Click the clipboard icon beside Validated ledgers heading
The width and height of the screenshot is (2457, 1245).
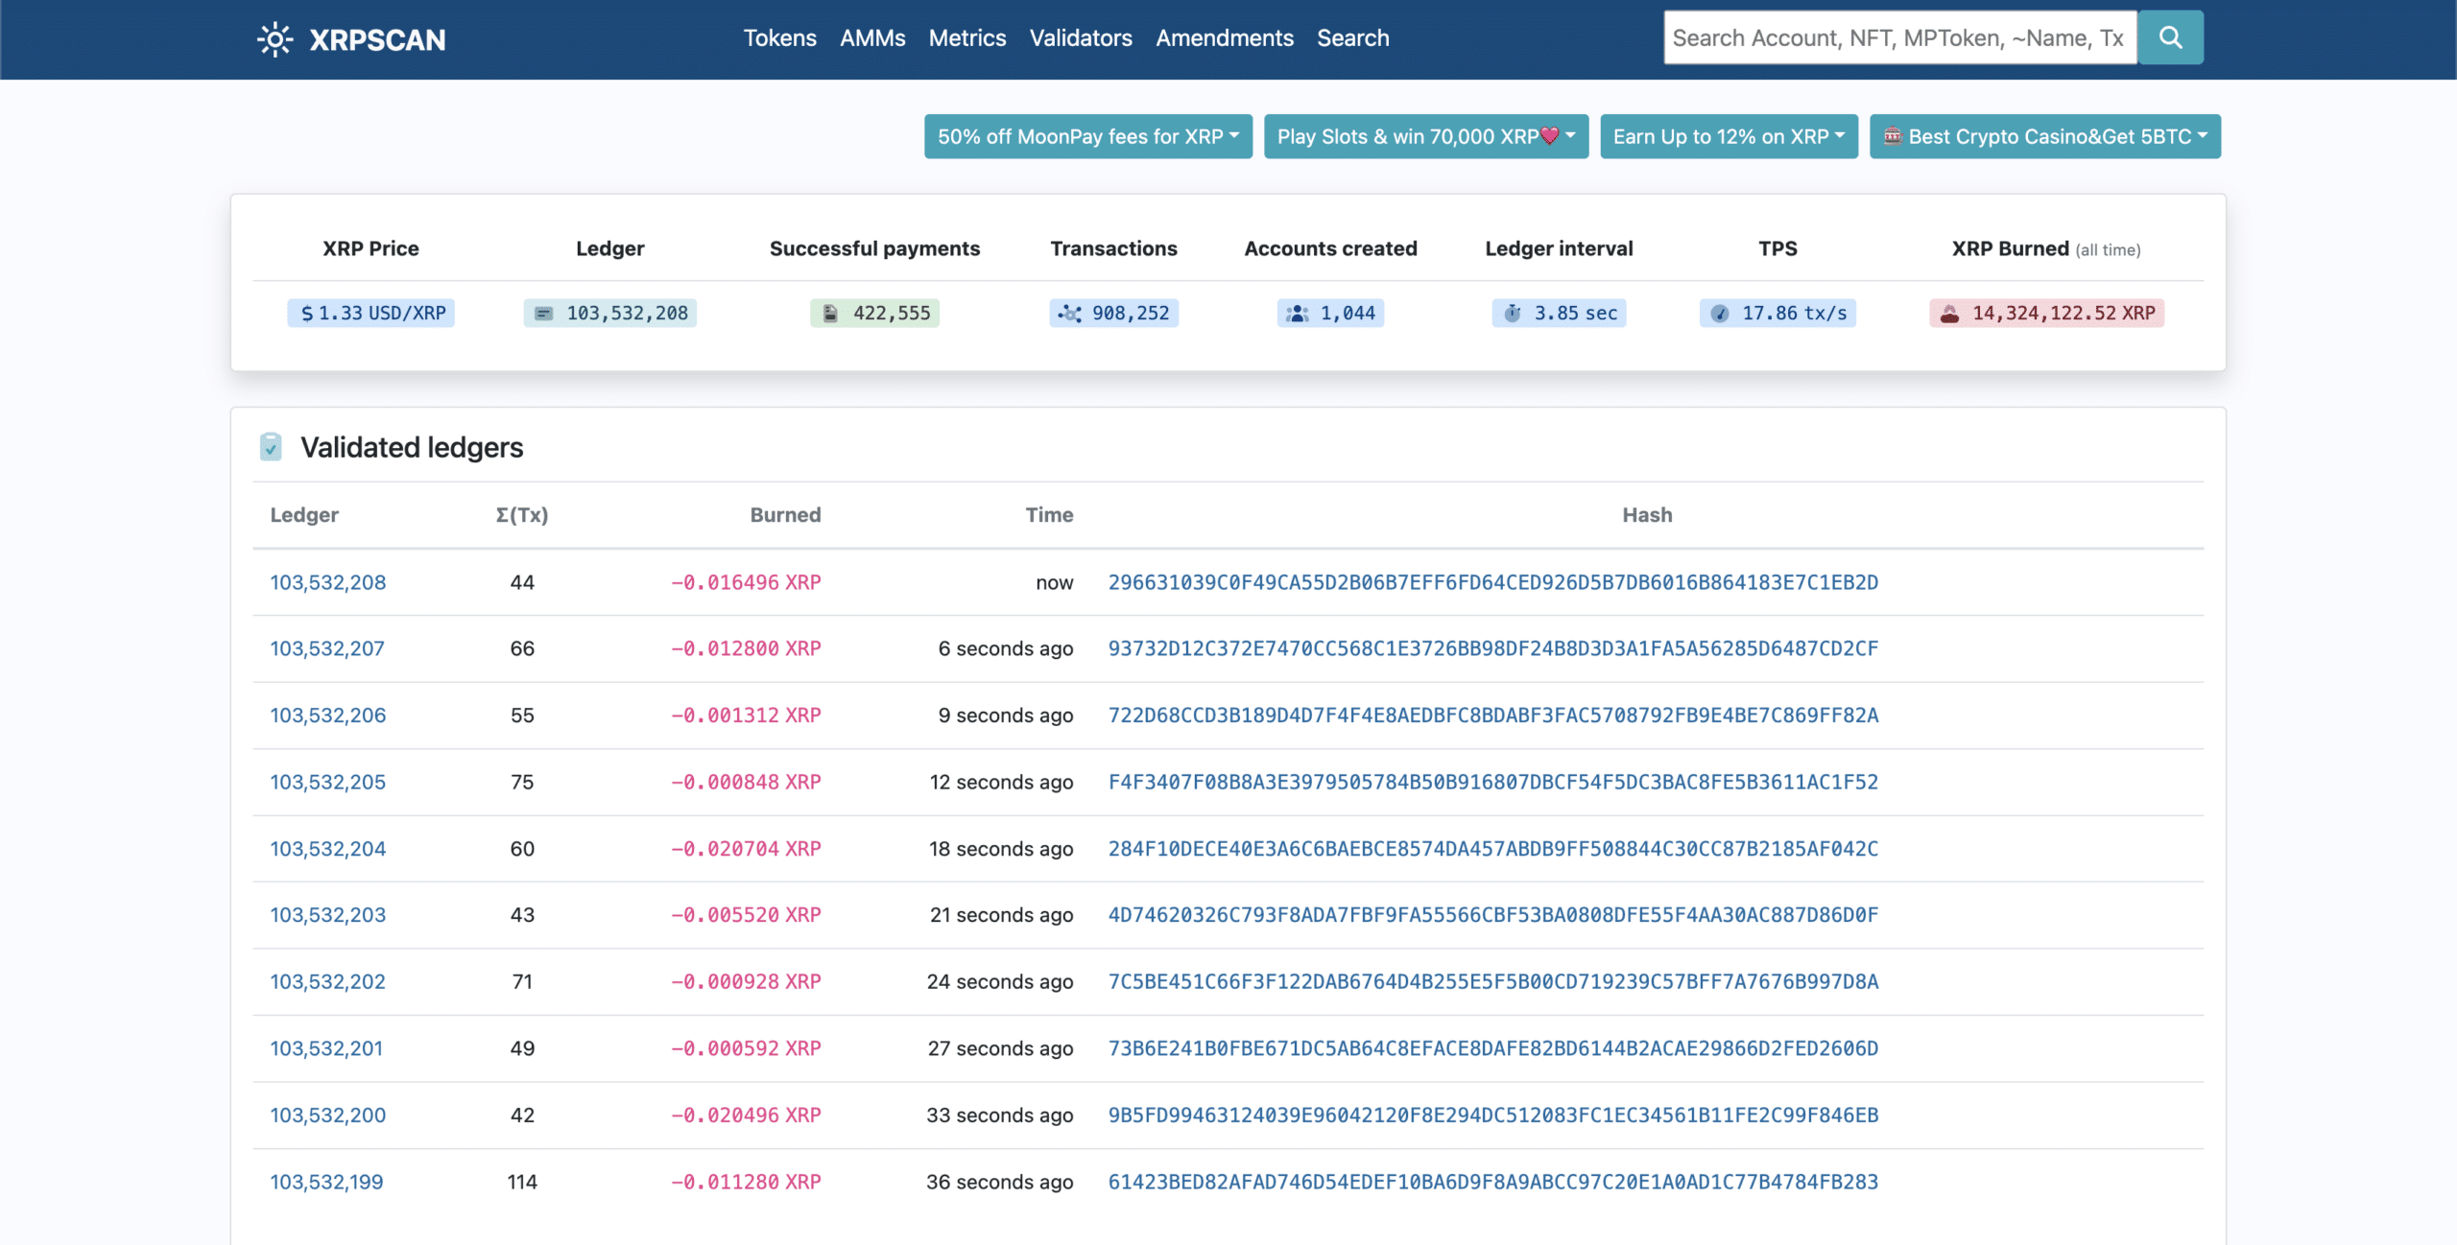coord(271,447)
